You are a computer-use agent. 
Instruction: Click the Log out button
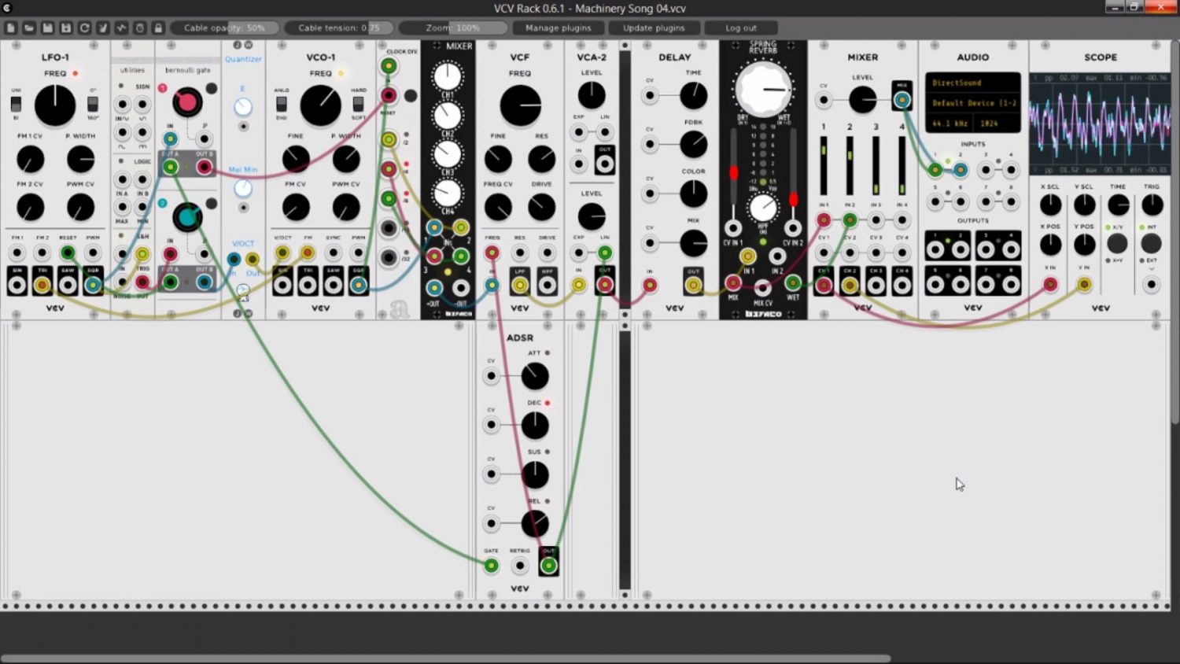coord(741,28)
